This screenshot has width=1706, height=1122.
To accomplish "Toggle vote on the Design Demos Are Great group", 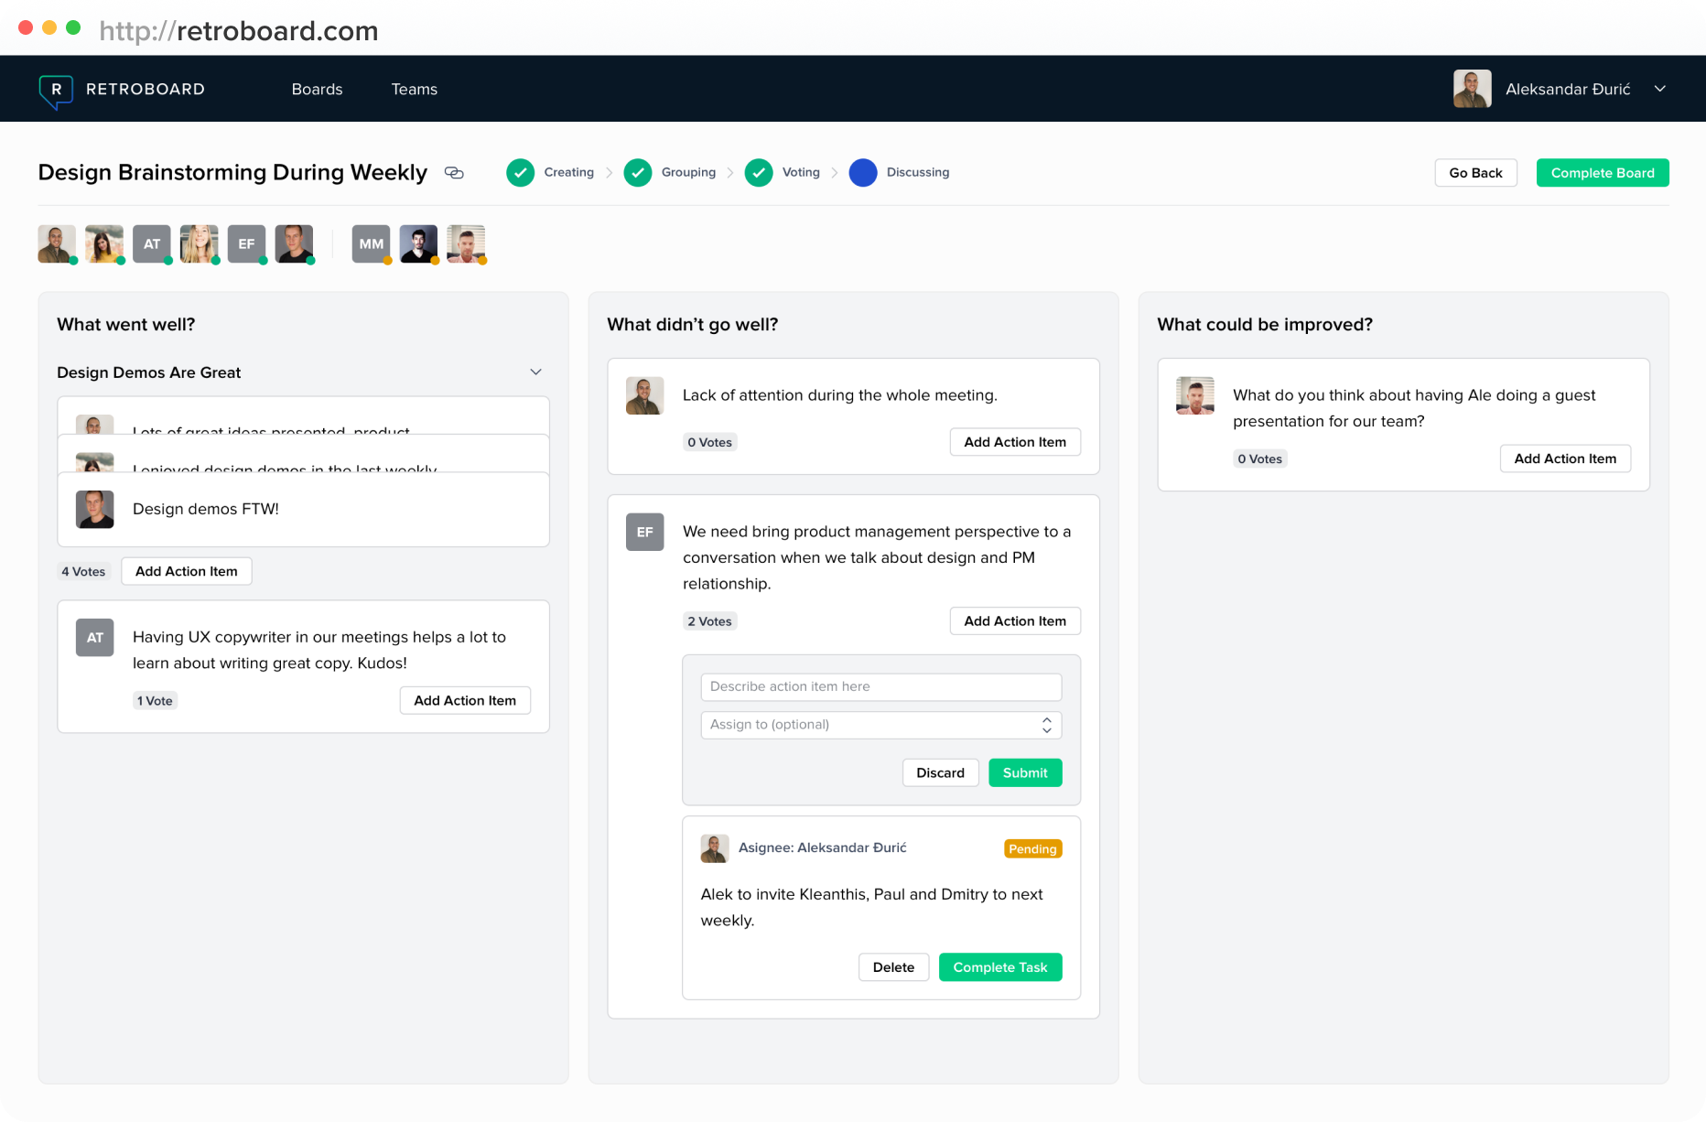I will [x=83, y=571].
